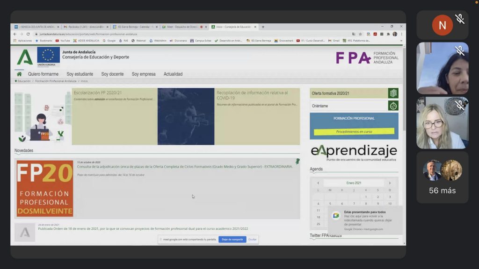Open the Soy estudiante menu
Viewport: 479px width, 269px height.
pos(80,74)
